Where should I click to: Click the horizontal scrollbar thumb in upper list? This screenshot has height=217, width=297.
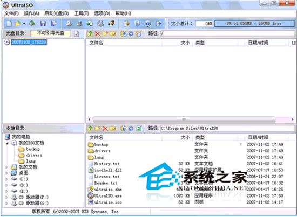pyautogui.click(x=184, y=120)
